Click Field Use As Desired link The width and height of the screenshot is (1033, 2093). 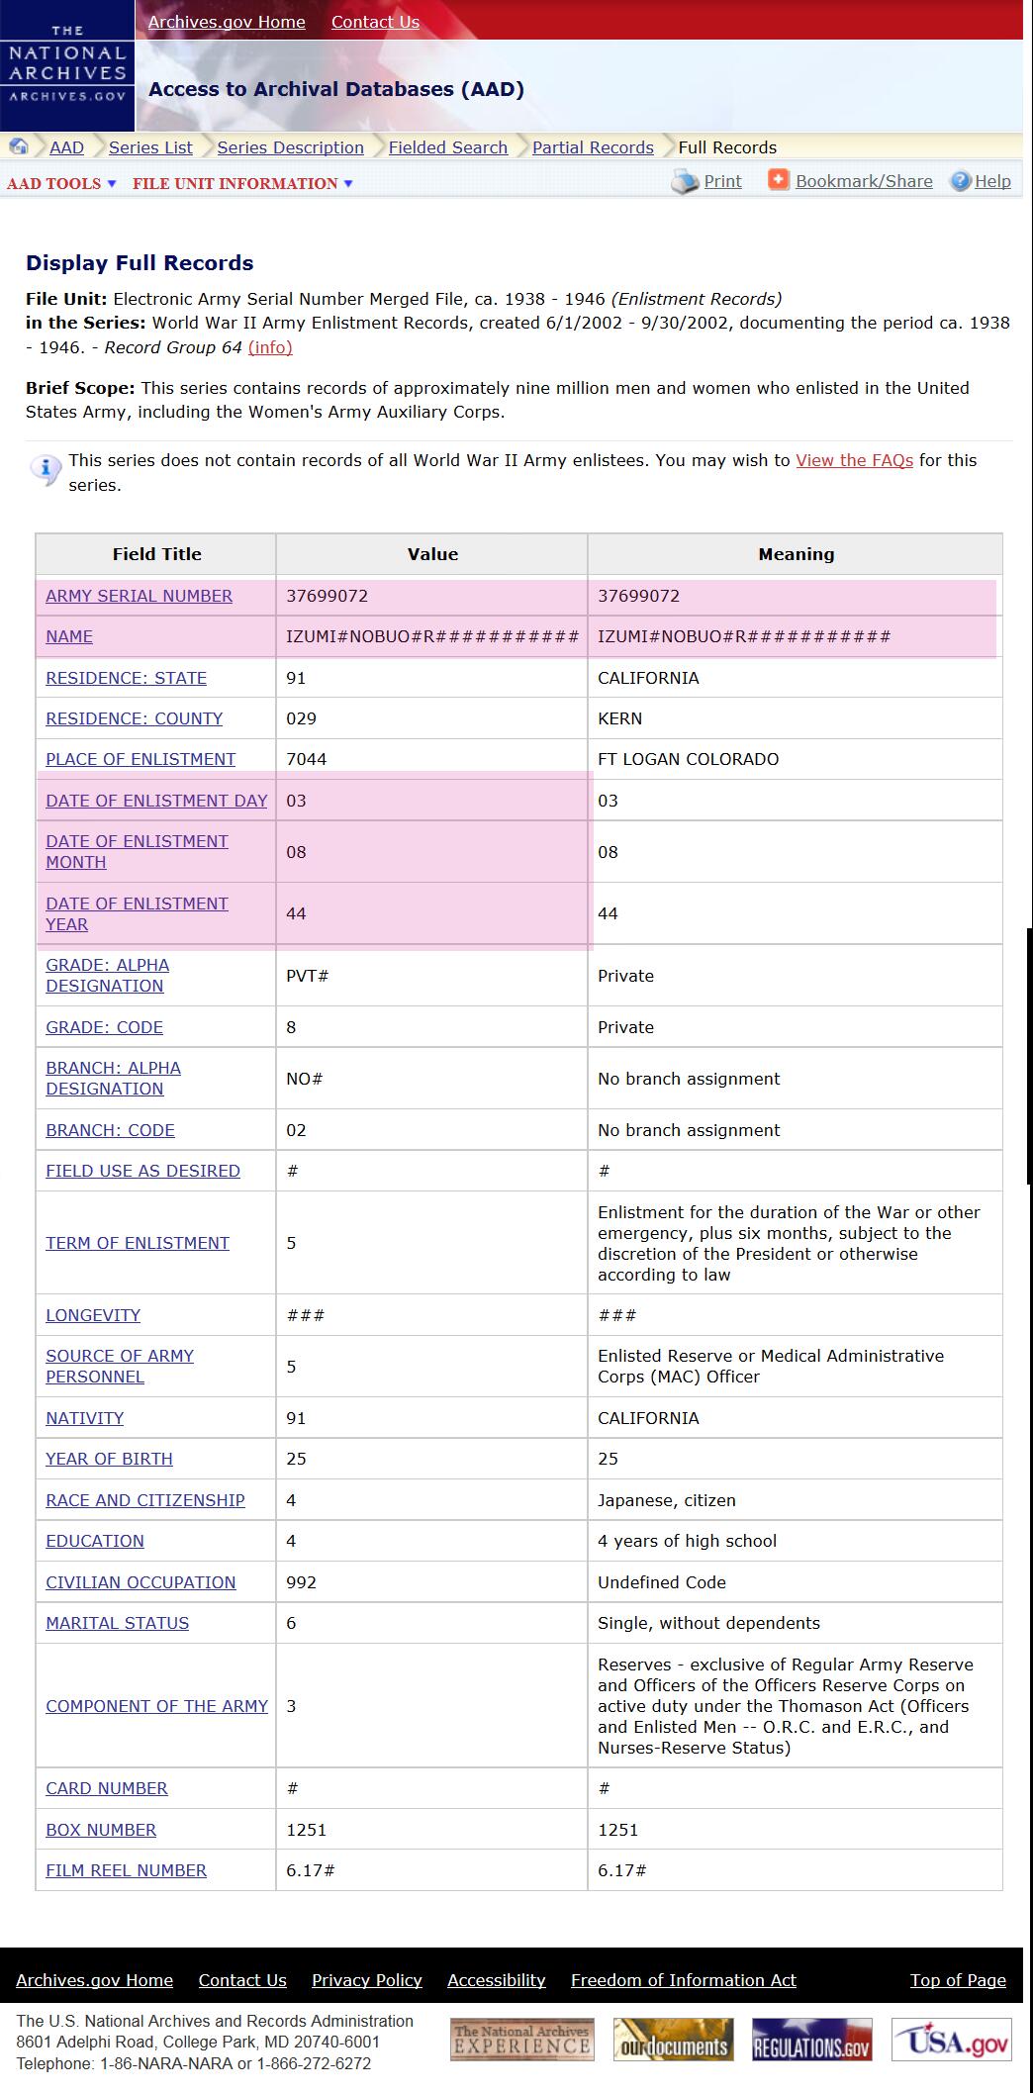pos(142,1171)
